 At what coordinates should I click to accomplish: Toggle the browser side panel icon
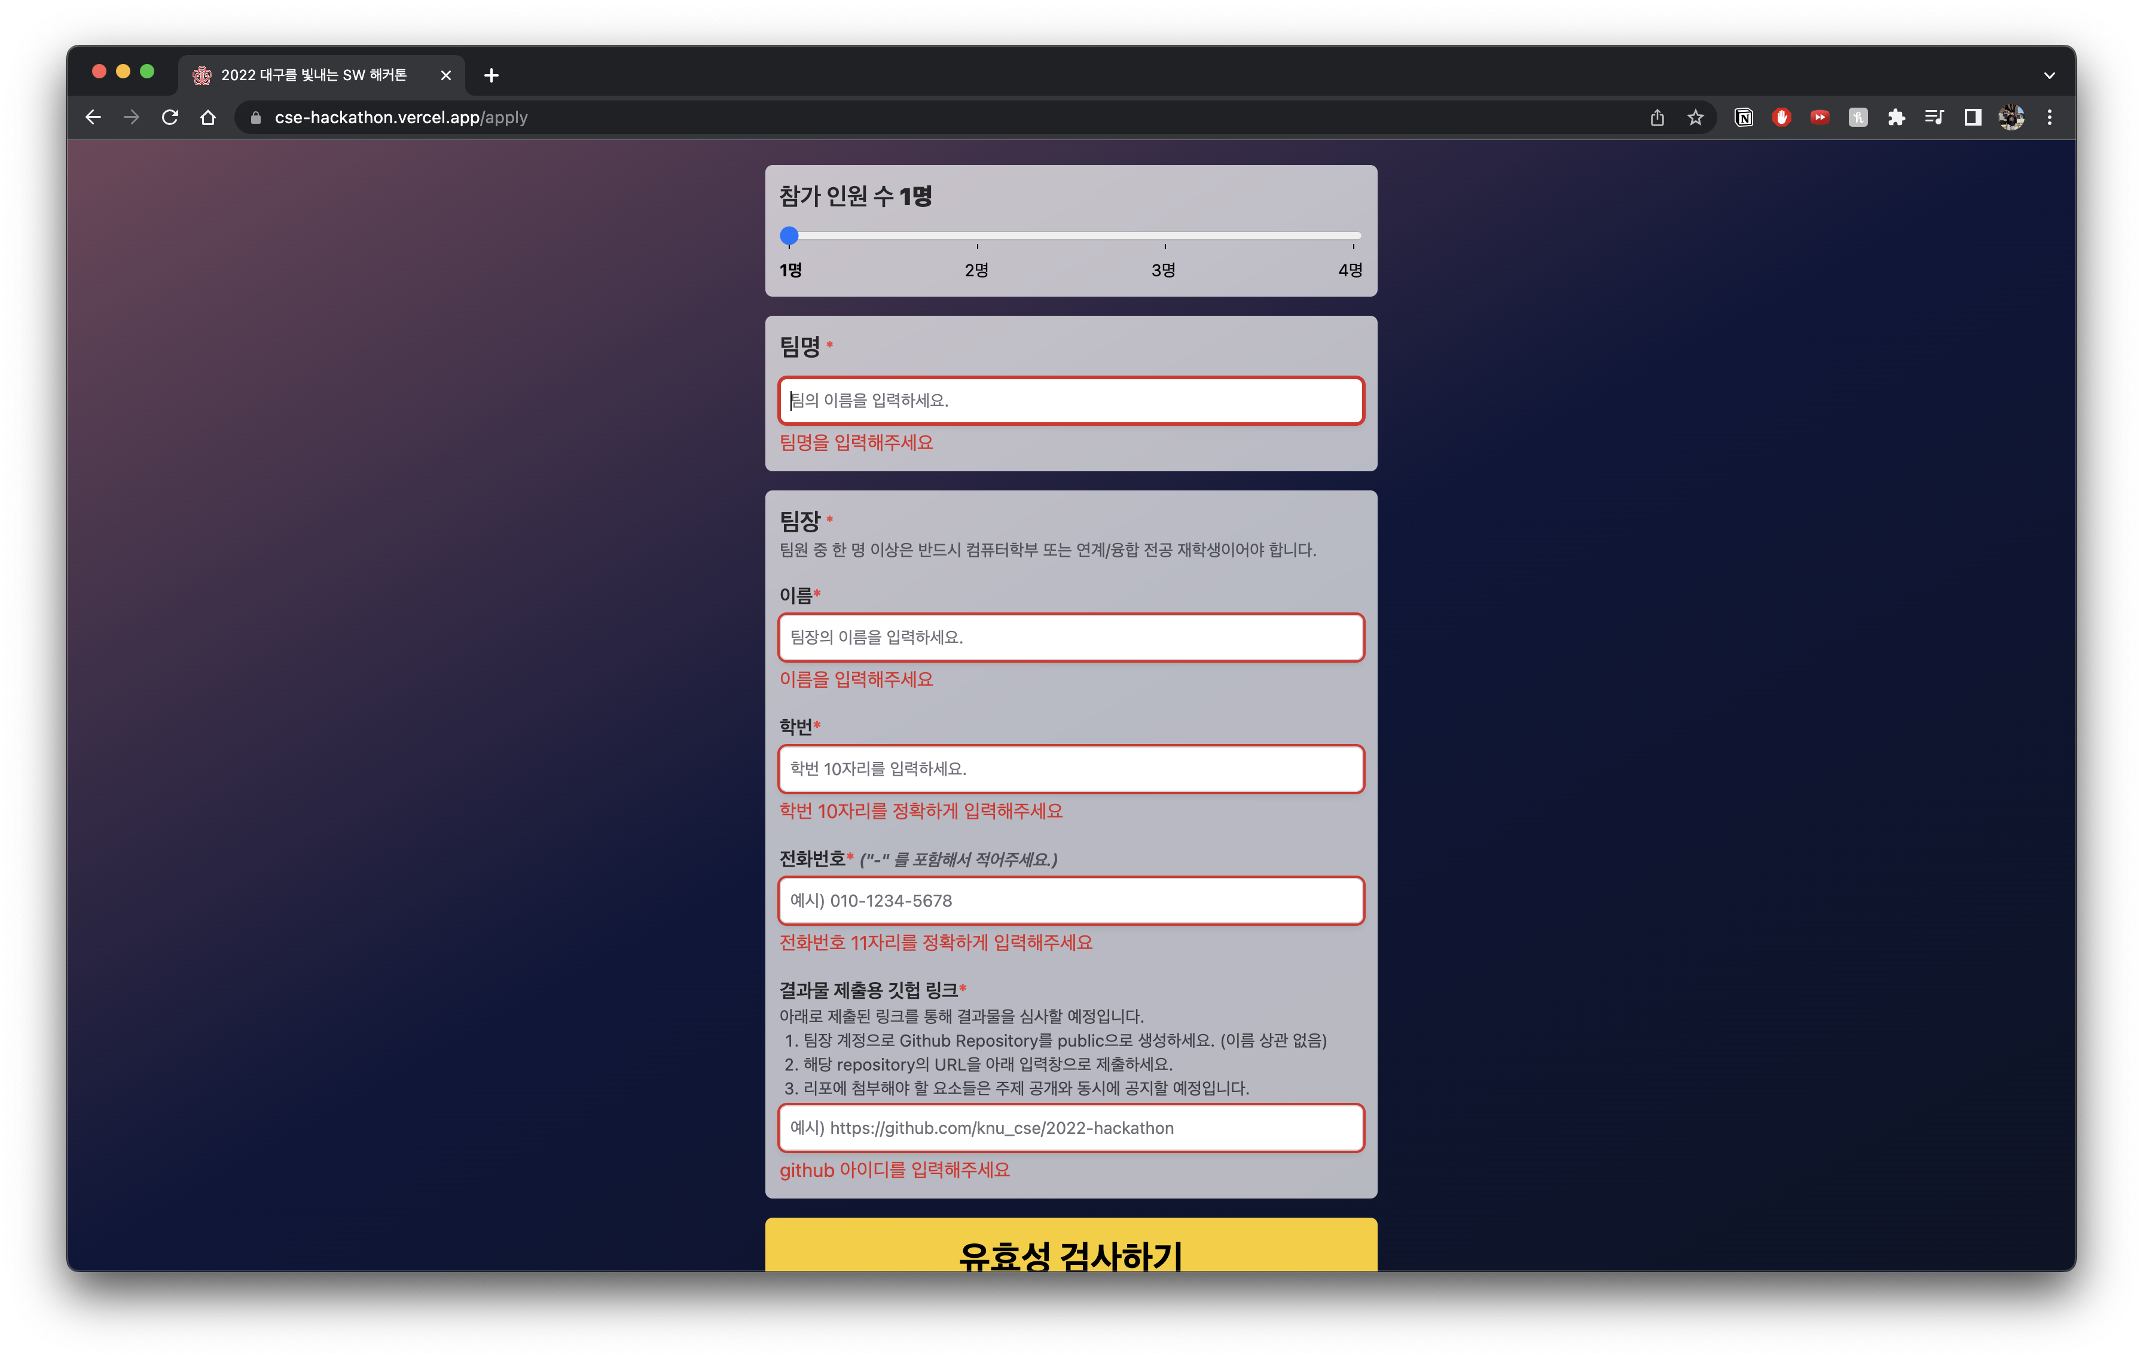coord(1973,117)
